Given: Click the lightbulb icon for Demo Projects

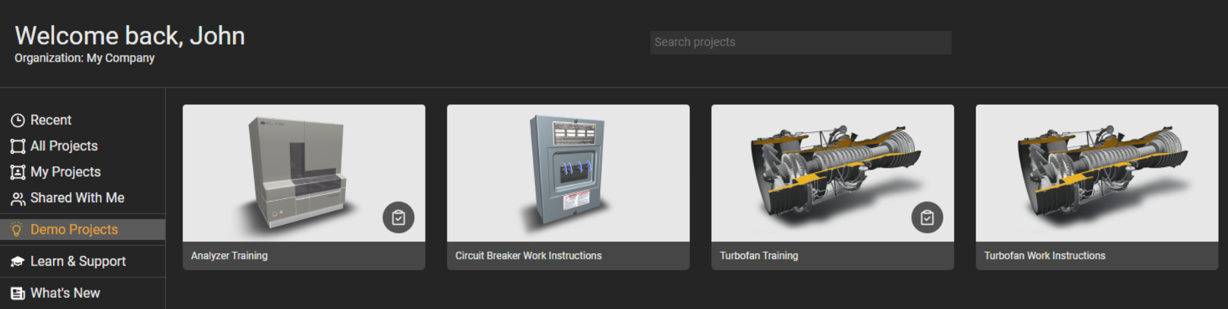Looking at the screenshot, I should click(17, 229).
